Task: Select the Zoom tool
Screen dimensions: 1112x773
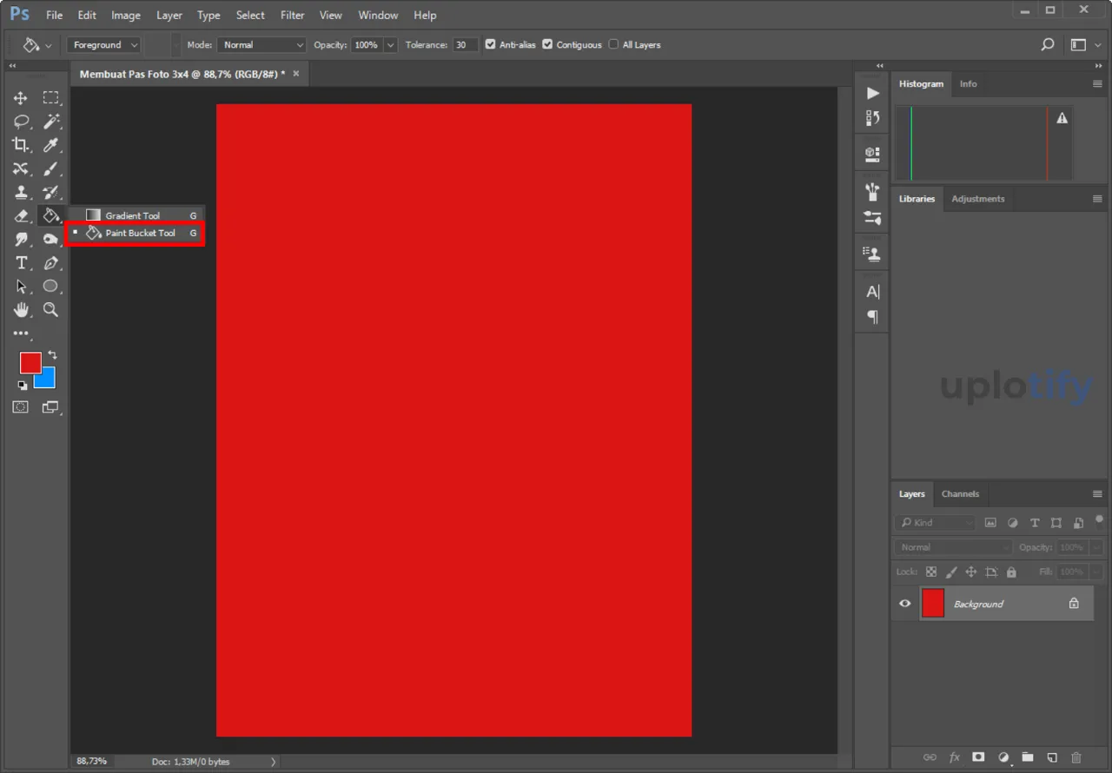Action: (x=51, y=309)
